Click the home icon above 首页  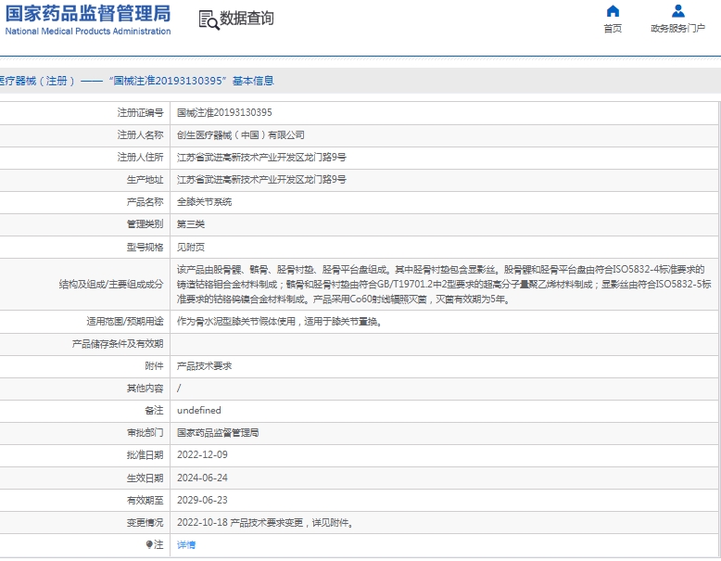(x=613, y=11)
